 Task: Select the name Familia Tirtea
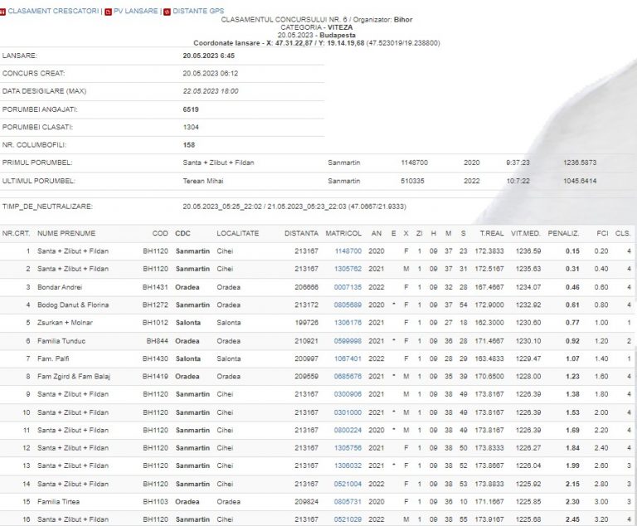[x=59, y=502]
